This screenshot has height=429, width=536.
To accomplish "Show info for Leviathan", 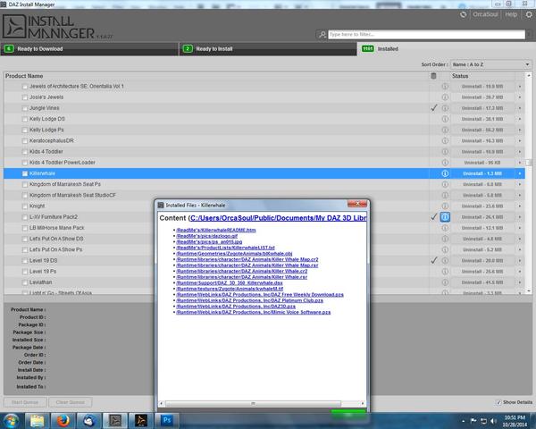I will click(445, 282).
